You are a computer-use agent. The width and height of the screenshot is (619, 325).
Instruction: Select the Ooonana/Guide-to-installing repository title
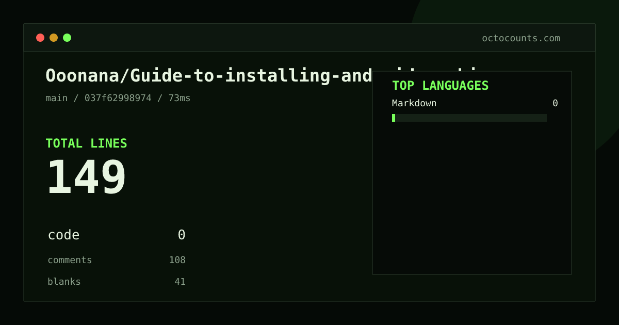click(x=209, y=75)
